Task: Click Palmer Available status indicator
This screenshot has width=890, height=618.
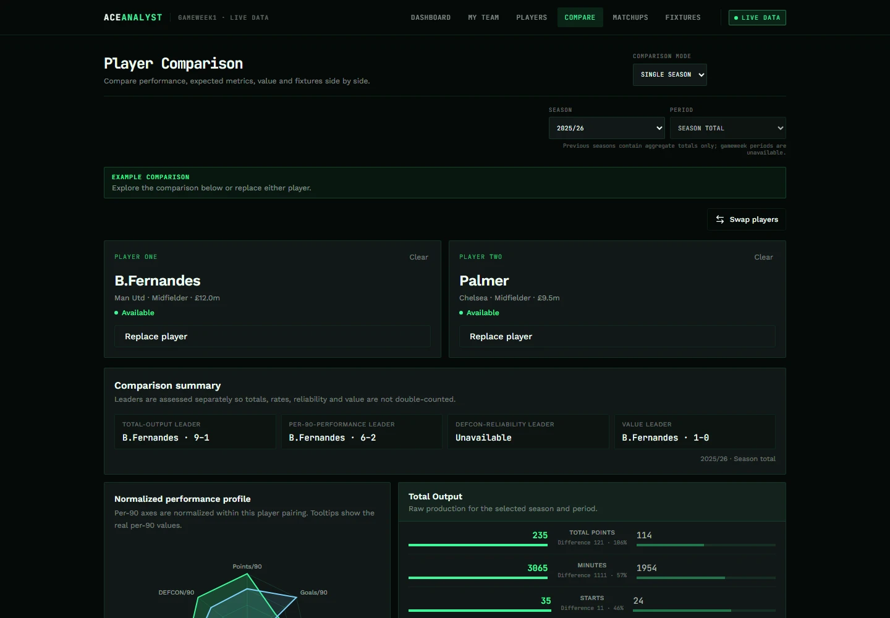Action: tap(479, 313)
